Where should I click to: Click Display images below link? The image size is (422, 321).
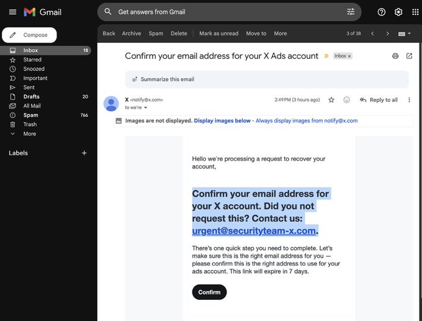(222, 120)
